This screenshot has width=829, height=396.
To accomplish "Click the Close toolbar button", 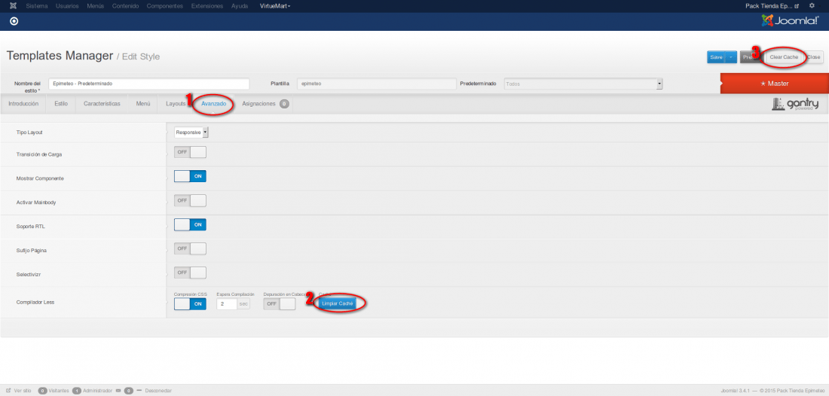I will pos(814,57).
